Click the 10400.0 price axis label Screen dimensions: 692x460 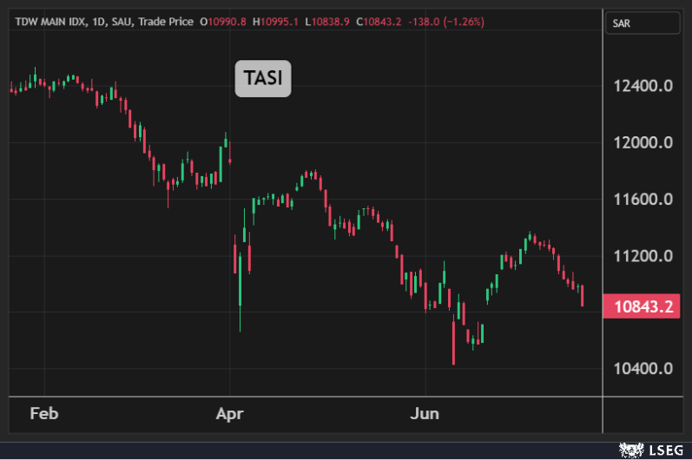[x=643, y=369]
